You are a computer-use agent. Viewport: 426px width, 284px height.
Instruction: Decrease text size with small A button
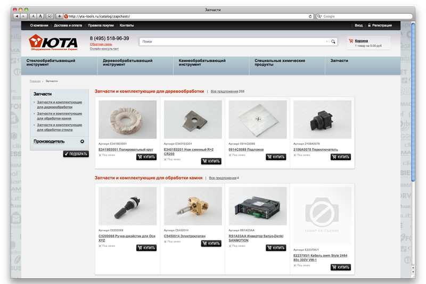33,16
